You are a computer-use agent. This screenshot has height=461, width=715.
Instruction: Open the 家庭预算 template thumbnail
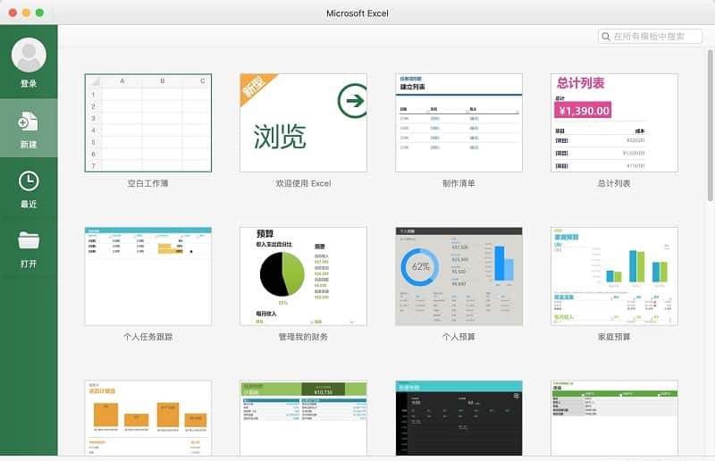coord(614,275)
